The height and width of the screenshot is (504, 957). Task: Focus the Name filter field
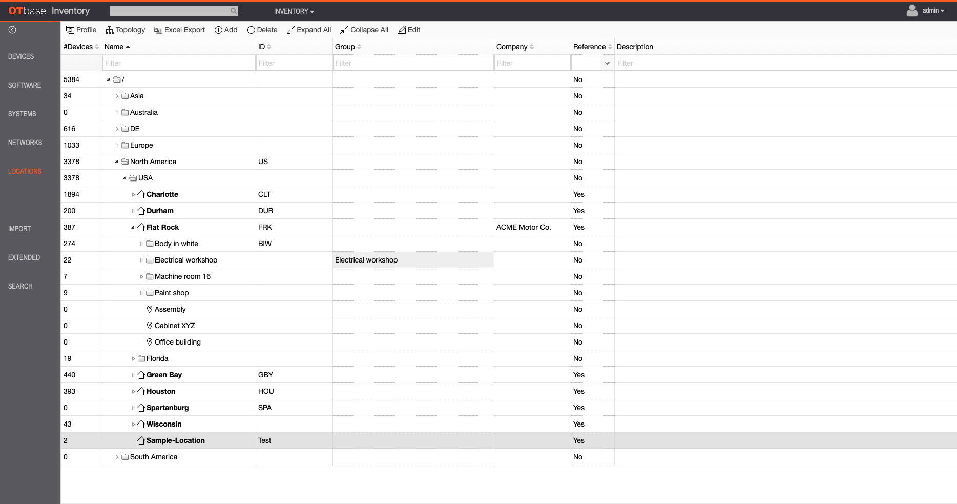179,63
